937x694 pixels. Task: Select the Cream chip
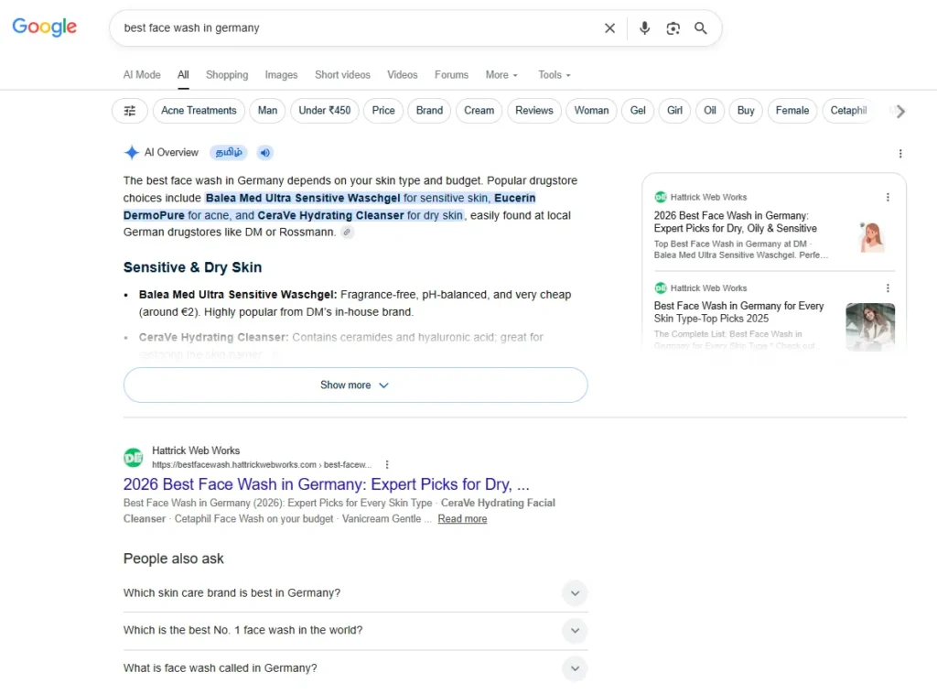click(479, 111)
